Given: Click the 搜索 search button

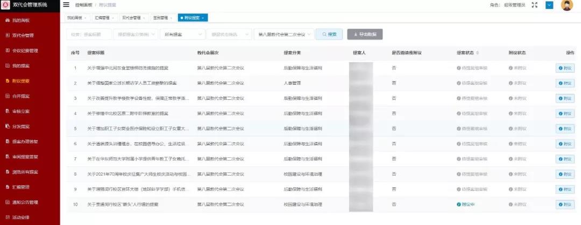Looking at the screenshot, I should click(x=329, y=34).
